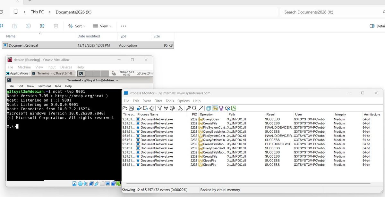Click the network adapters icon in VirtualBox status bar
Viewport: 385px width, 197px height.
pos(91,184)
